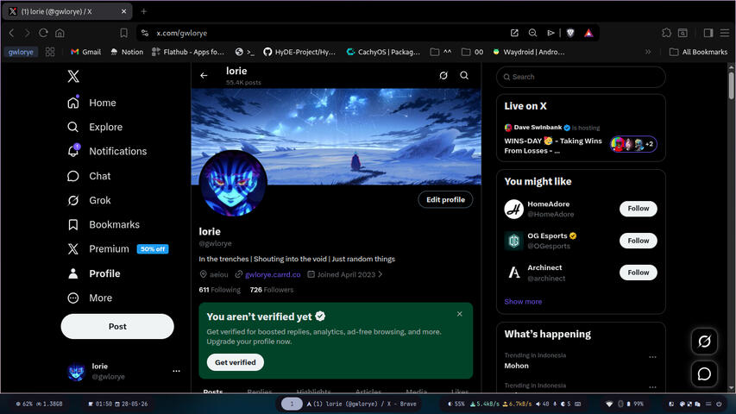Click search magnifier icon in profile header
Image resolution: width=736 pixels, height=414 pixels.
click(464, 76)
